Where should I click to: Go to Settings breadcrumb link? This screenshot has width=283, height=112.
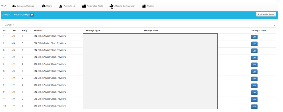tap(6, 15)
